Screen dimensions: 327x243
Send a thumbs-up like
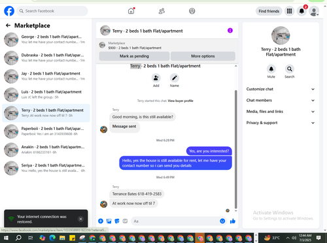click(x=233, y=221)
